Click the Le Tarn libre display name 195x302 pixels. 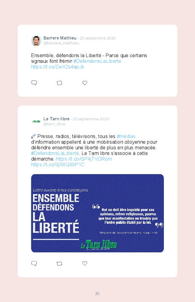[56, 119]
